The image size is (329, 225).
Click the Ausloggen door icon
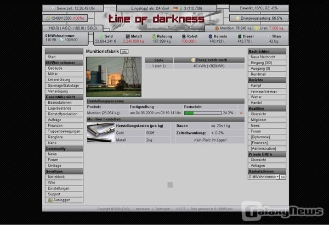point(50,200)
